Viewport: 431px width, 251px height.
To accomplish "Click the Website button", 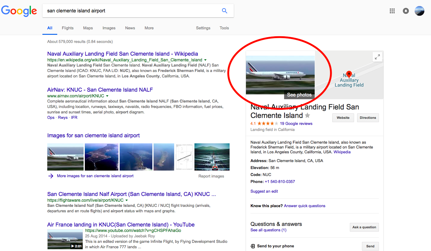I will (343, 118).
